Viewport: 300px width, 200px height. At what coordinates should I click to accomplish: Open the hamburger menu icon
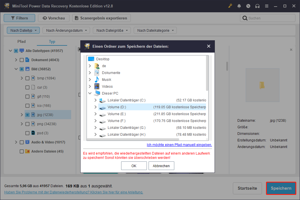pos(267,6)
